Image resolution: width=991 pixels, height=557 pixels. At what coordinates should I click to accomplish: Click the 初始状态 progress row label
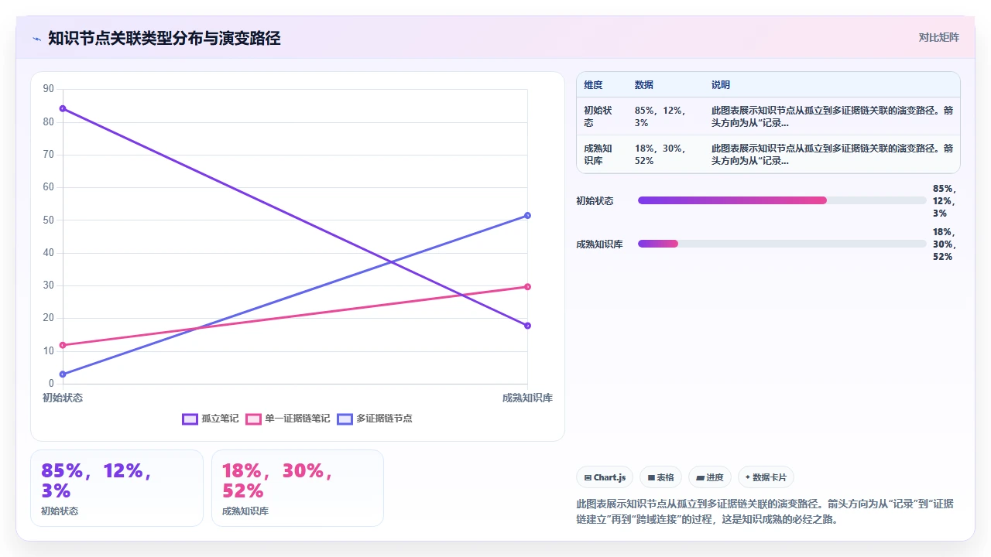595,200
